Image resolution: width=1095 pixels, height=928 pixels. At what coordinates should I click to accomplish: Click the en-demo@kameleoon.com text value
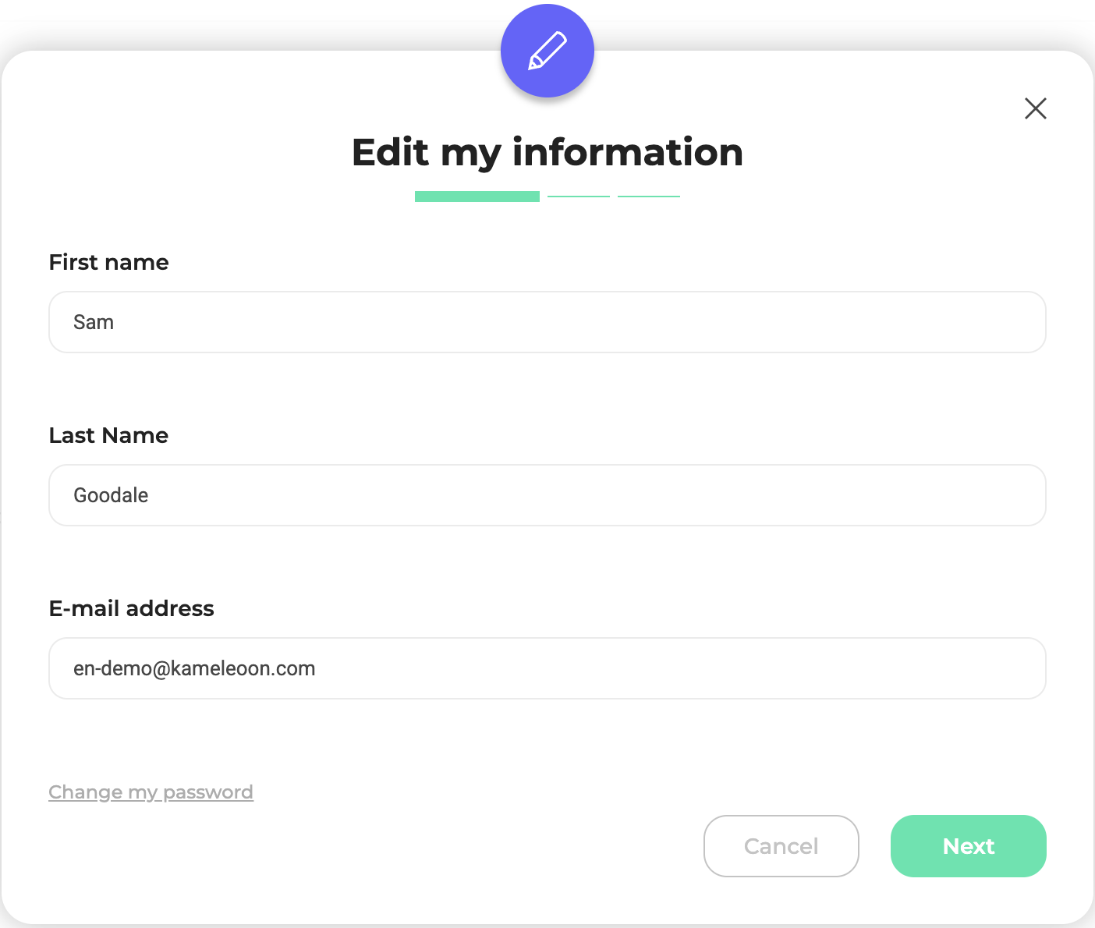click(194, 668)
